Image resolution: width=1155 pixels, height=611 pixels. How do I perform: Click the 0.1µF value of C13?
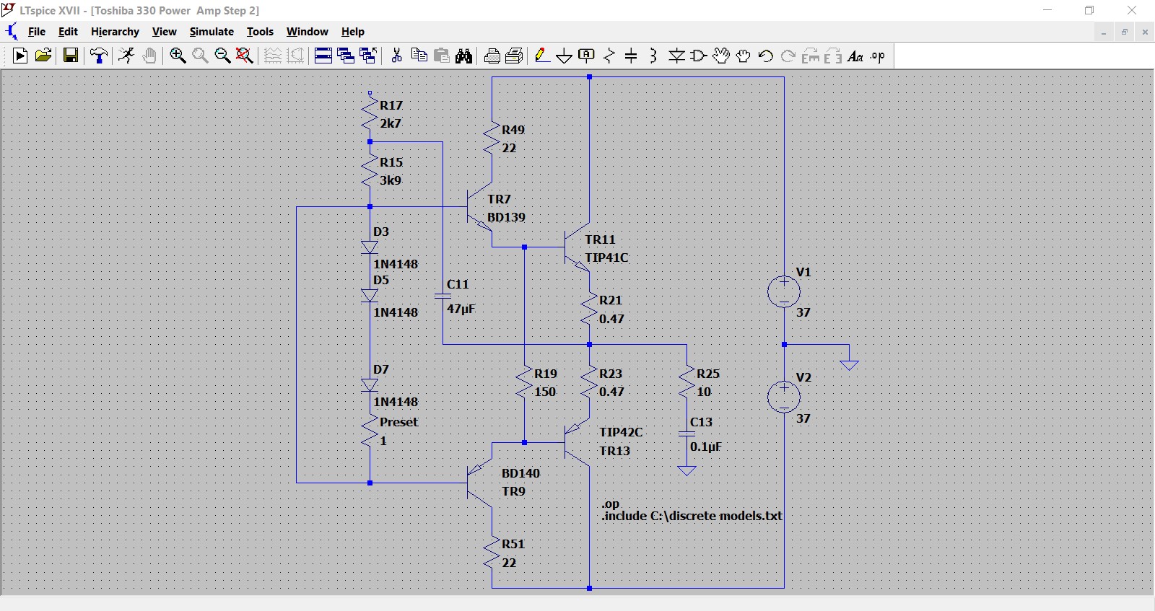pyautogui.click(x=705, y=447)
